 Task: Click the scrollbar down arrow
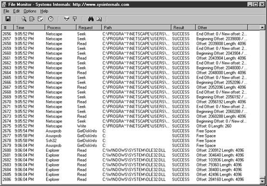[x=262, y=181]
